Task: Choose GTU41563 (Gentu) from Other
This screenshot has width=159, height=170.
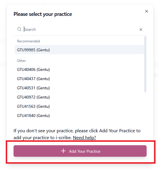Action: (79, 106)
